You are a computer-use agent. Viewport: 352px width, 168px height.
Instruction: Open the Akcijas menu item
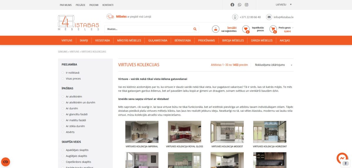click(x=285, y=40)
